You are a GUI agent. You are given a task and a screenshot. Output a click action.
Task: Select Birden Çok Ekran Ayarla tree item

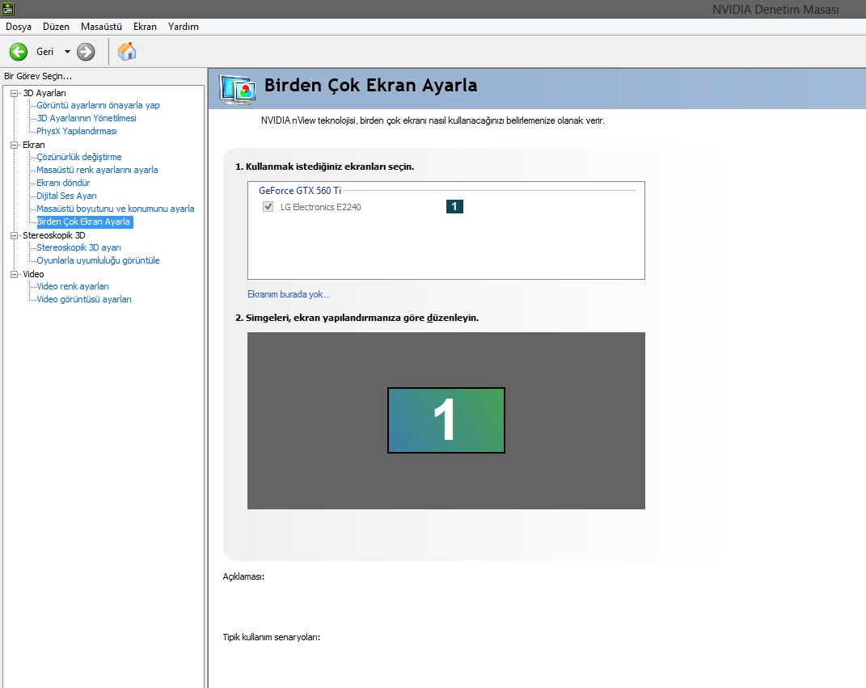pos(85,222)
